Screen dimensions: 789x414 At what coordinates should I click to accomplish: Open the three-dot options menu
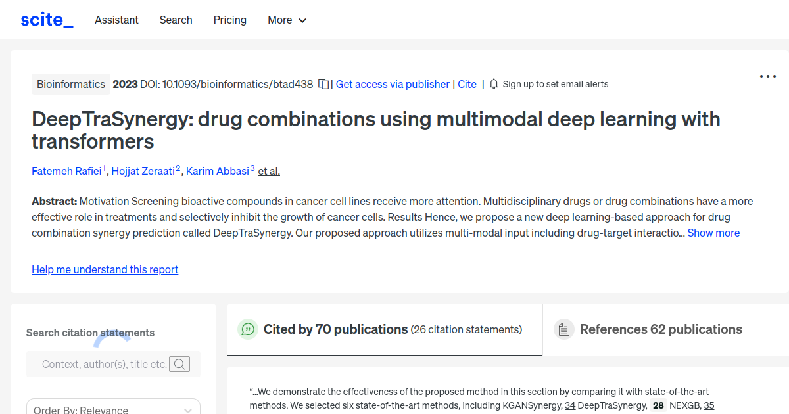click(767, 76)
